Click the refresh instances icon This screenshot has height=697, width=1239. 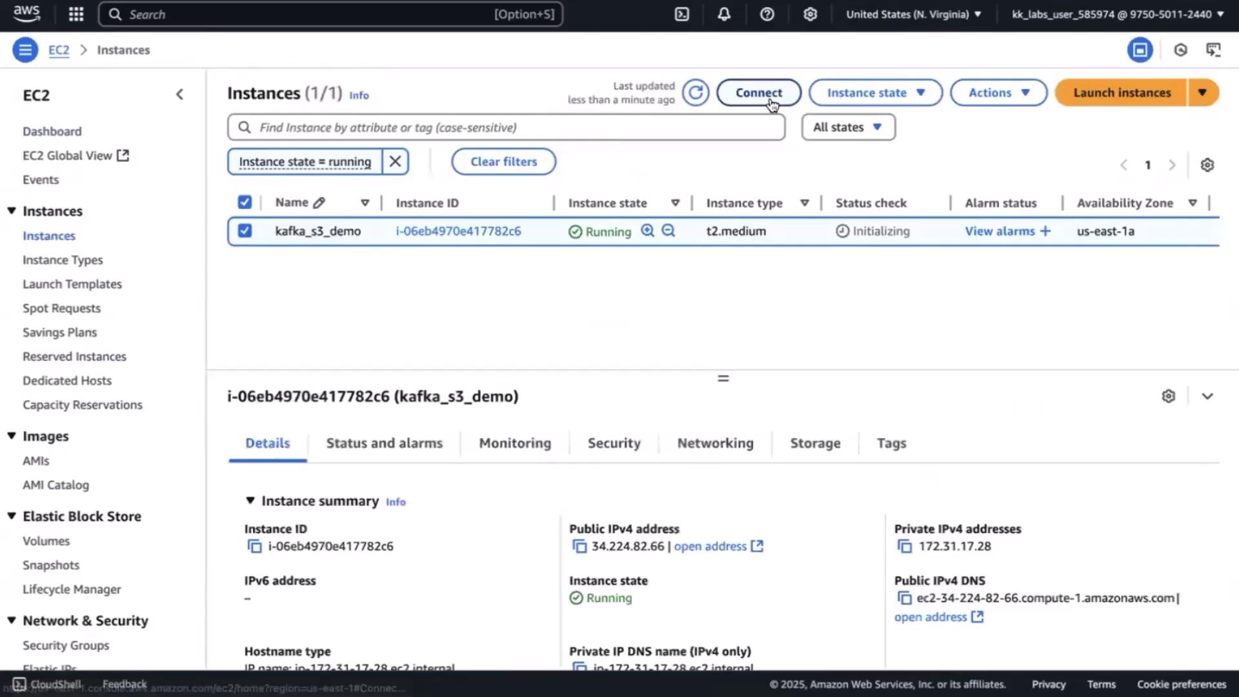(696, 93)
